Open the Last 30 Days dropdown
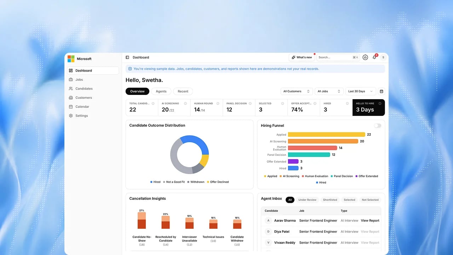This screenshot has width=453, height=255. click(x=360, y=91)
